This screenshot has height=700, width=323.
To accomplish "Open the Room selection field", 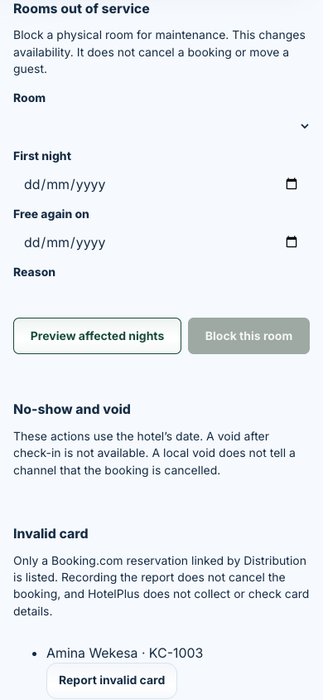I will (x=161, y=126).
